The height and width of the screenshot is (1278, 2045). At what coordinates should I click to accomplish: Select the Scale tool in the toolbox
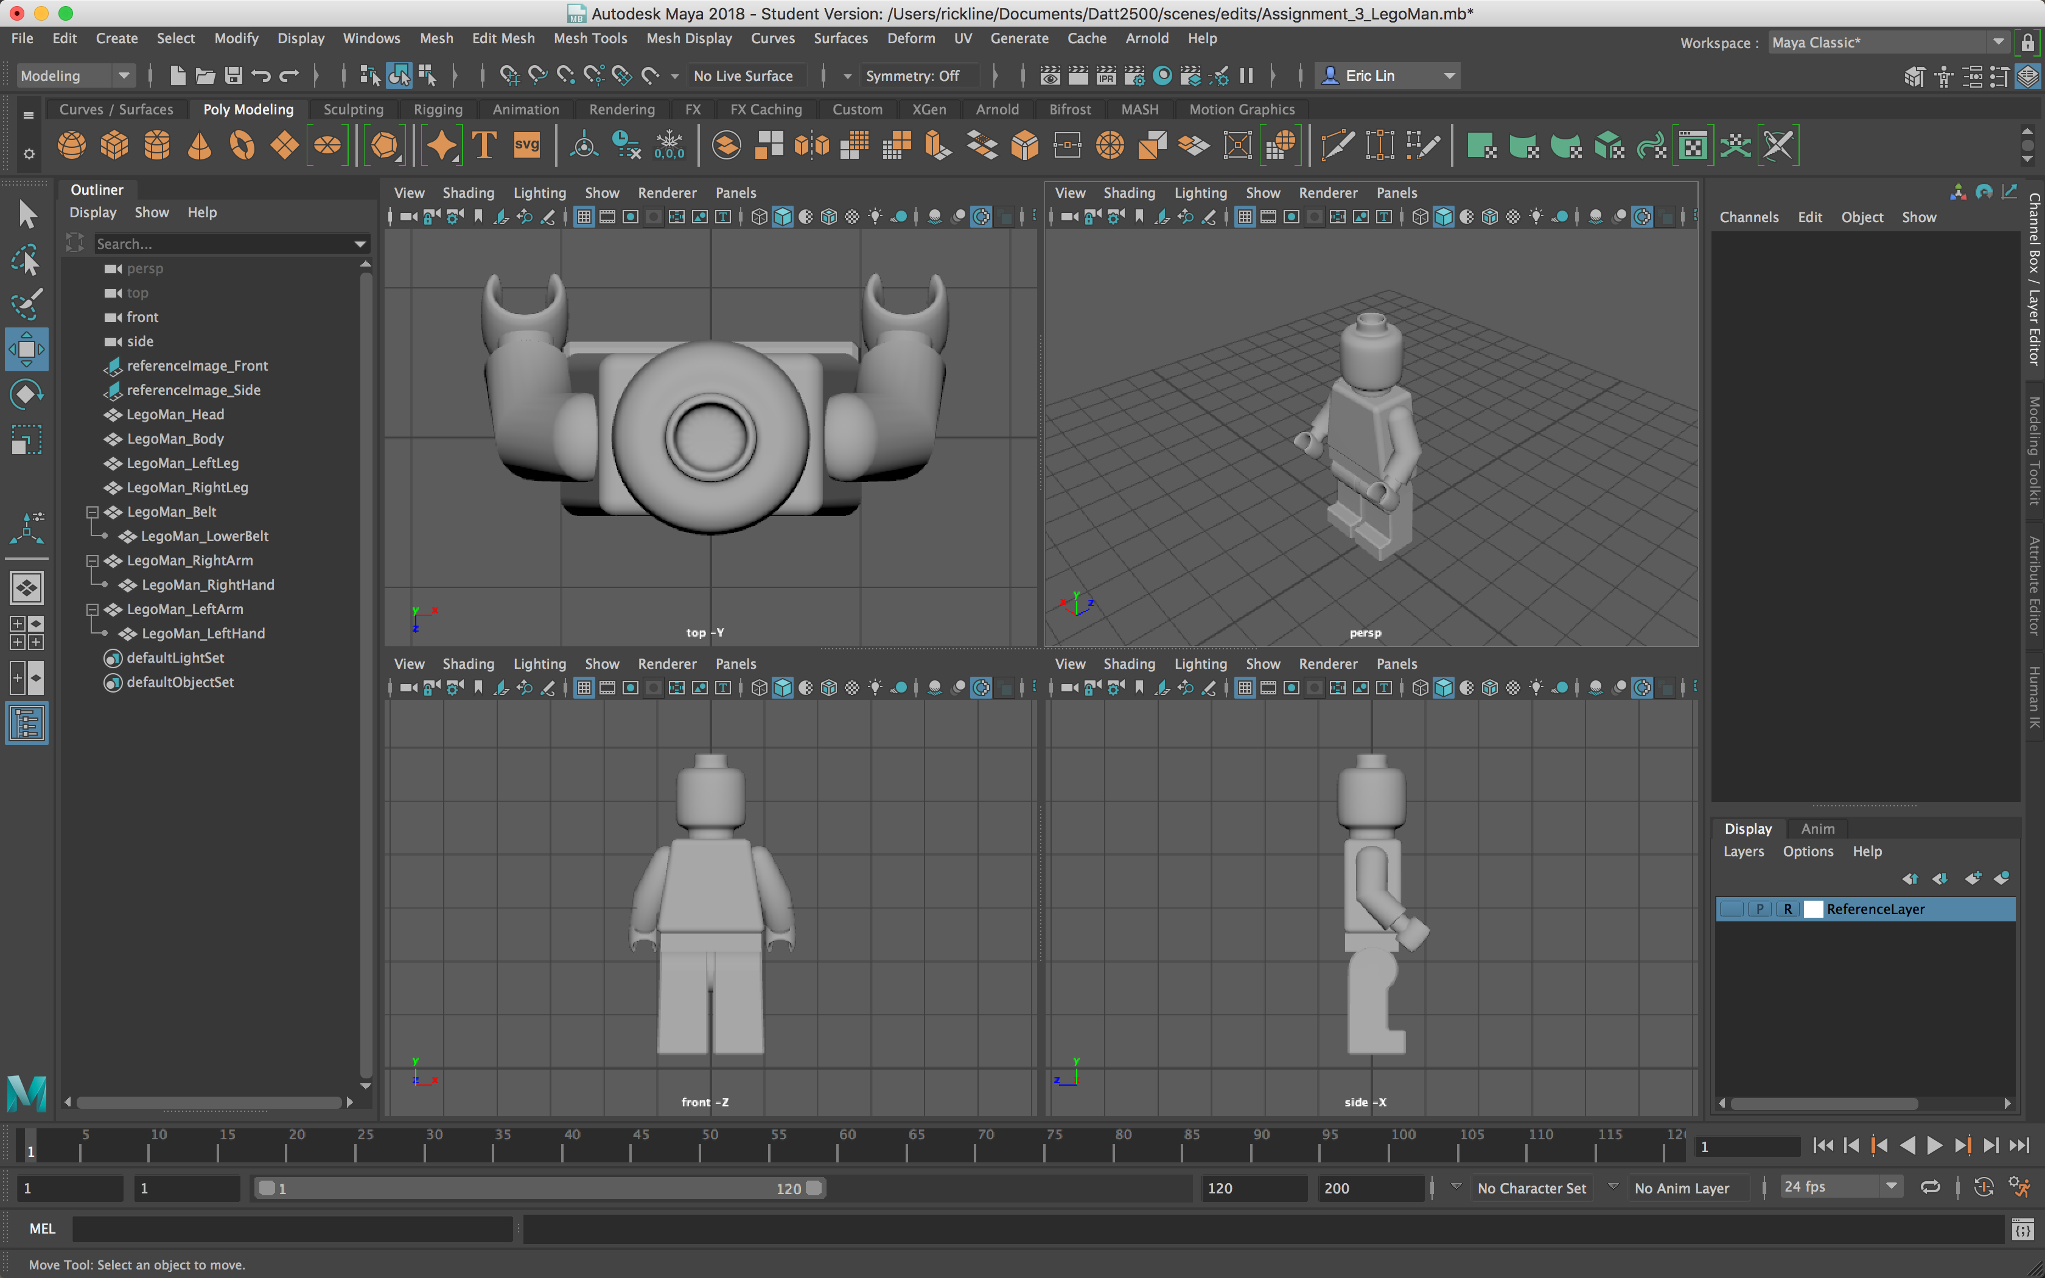click(x=26, y=441)
